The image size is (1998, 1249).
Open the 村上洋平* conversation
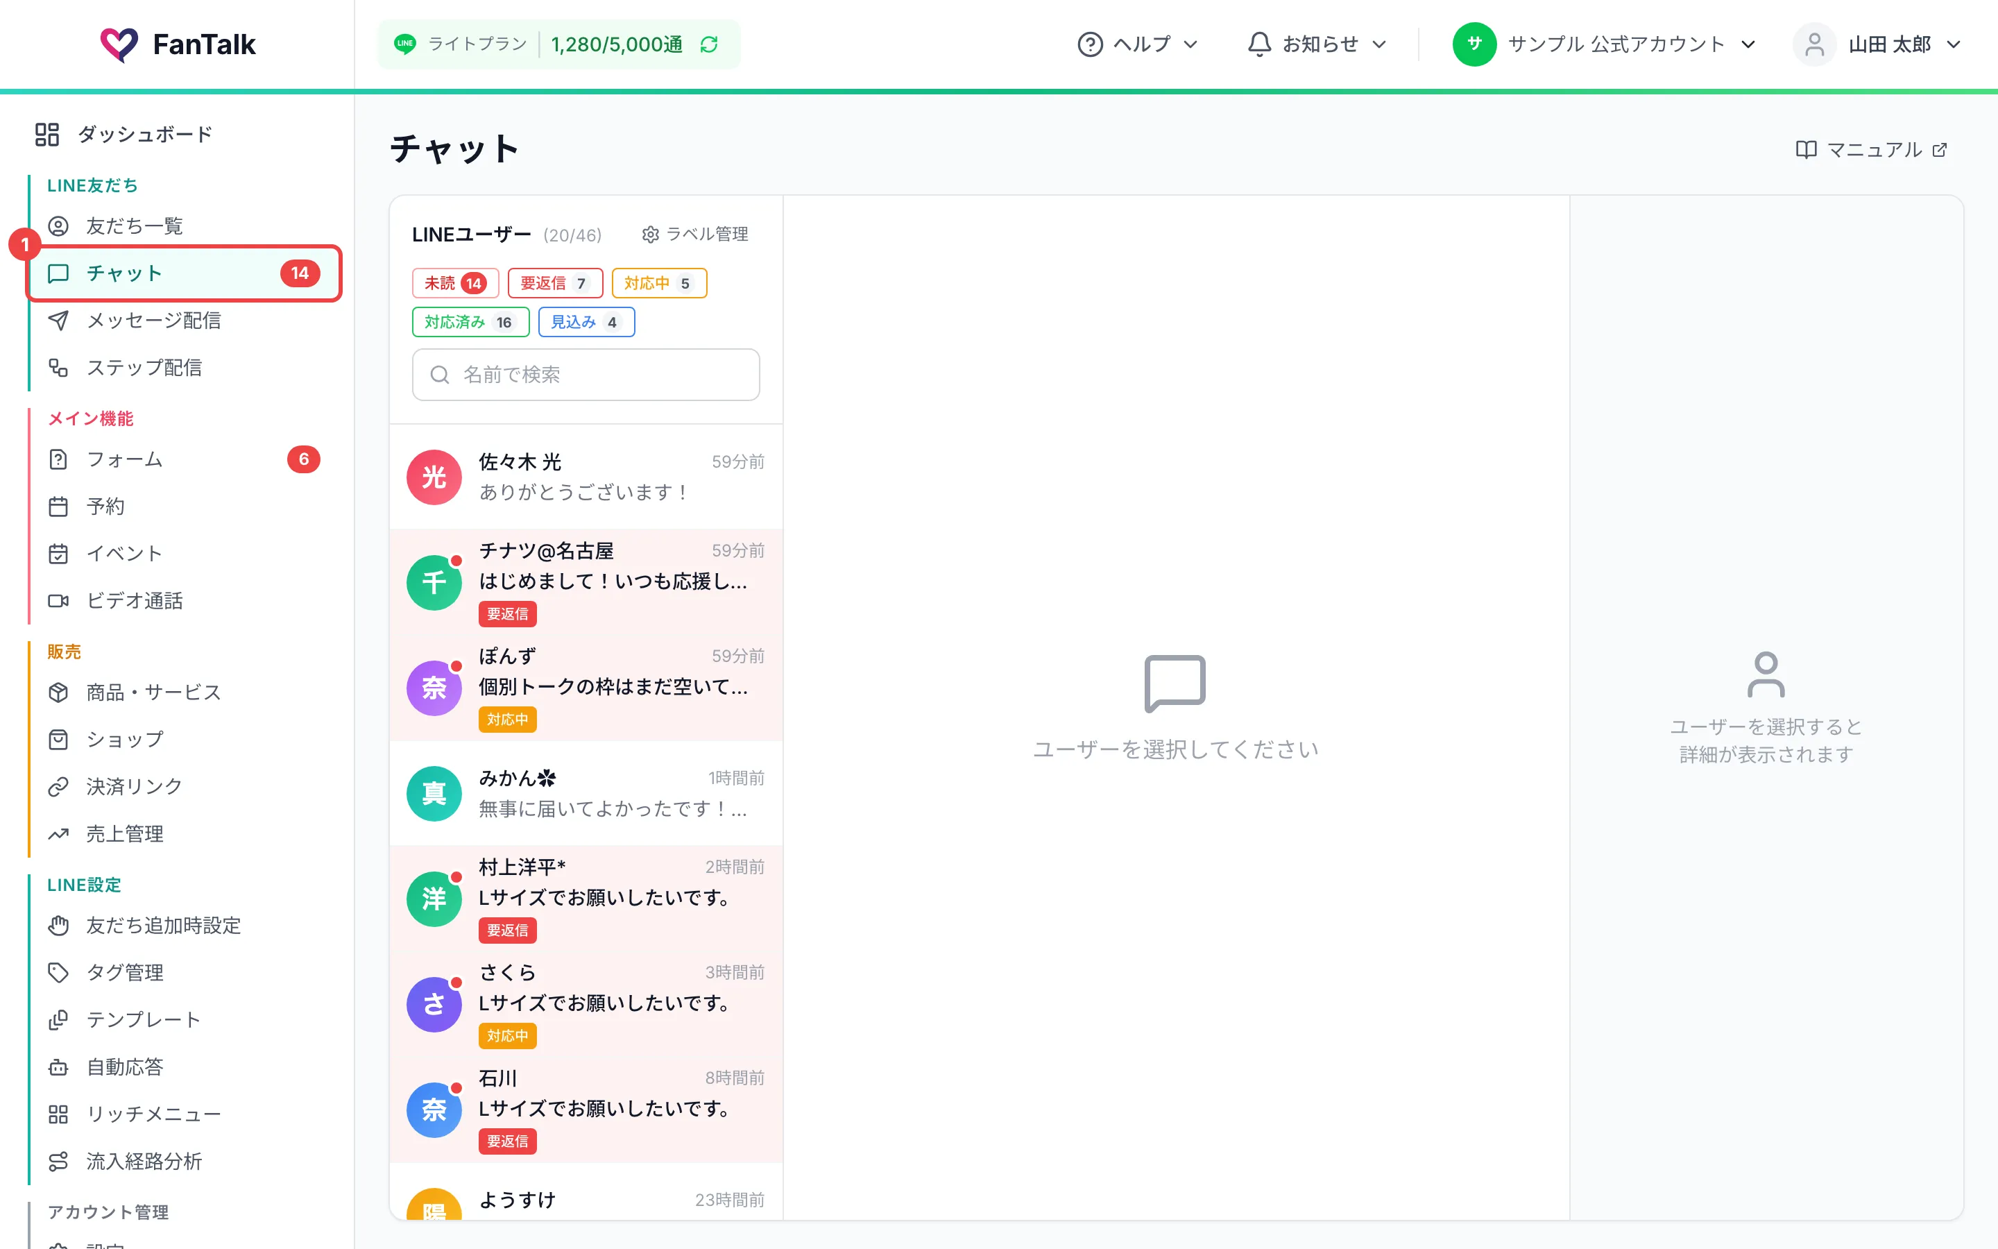586,898
